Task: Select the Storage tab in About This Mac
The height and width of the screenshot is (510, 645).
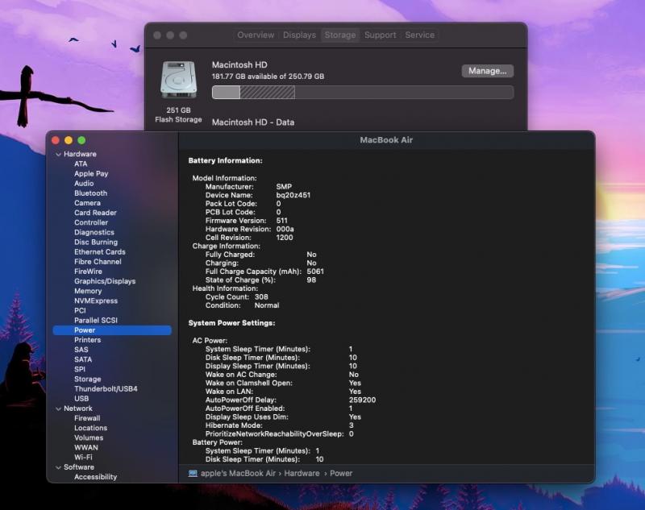Action: coord(339,35)
